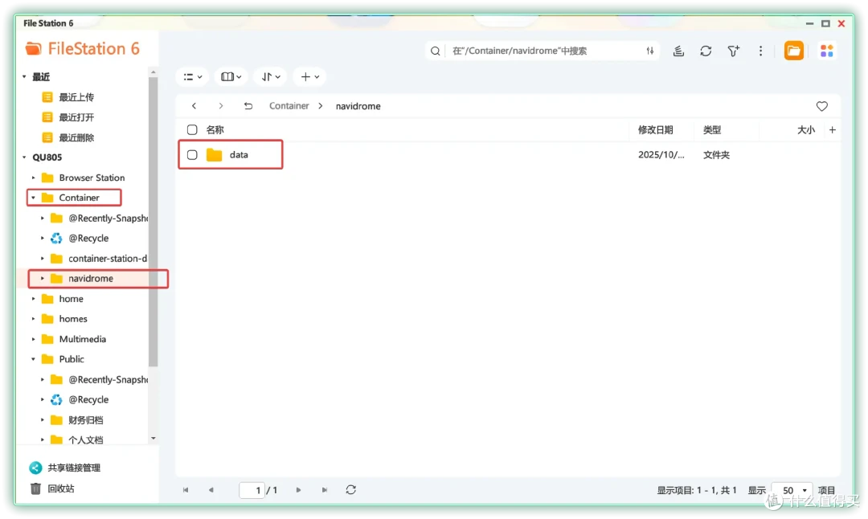Image resolution: width=868 pixels, height=519 pixels.
Task: Open the list view mode dropdown
Action: 193,77
